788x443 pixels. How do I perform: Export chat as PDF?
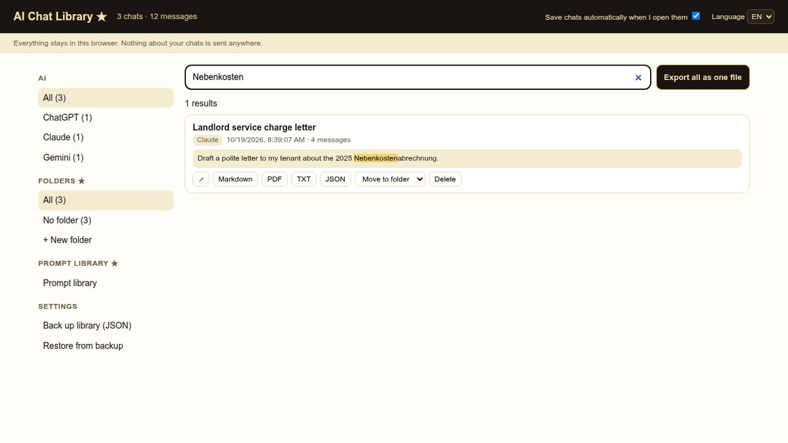pos(274,179)
